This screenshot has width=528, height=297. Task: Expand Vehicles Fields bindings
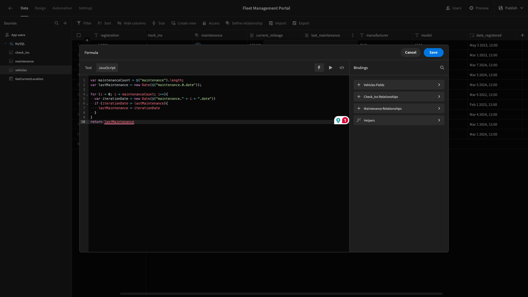click(439, 85)
